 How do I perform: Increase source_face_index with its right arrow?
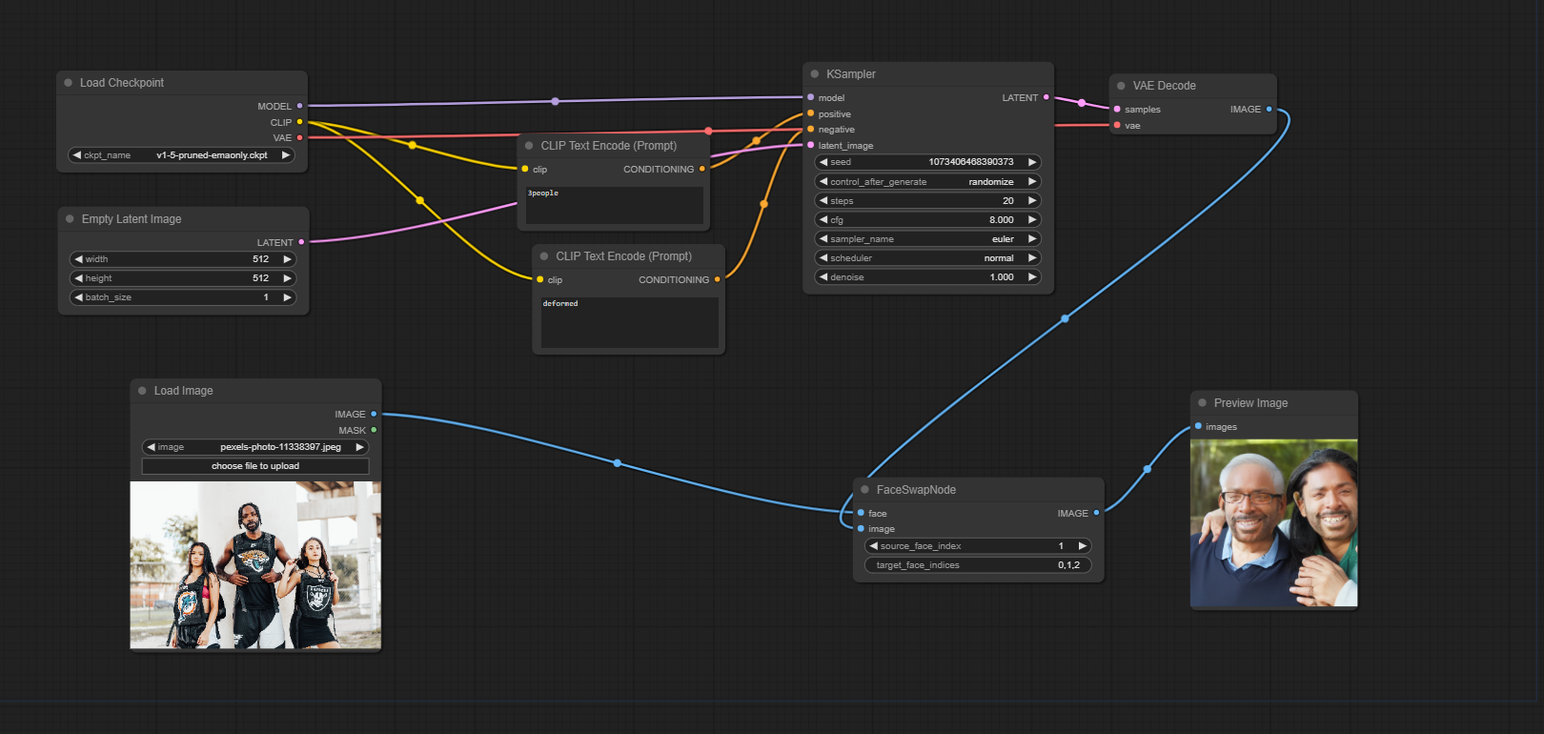coord(1082,546)
